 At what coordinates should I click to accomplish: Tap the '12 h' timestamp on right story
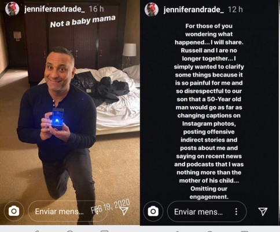pos(235,9)
